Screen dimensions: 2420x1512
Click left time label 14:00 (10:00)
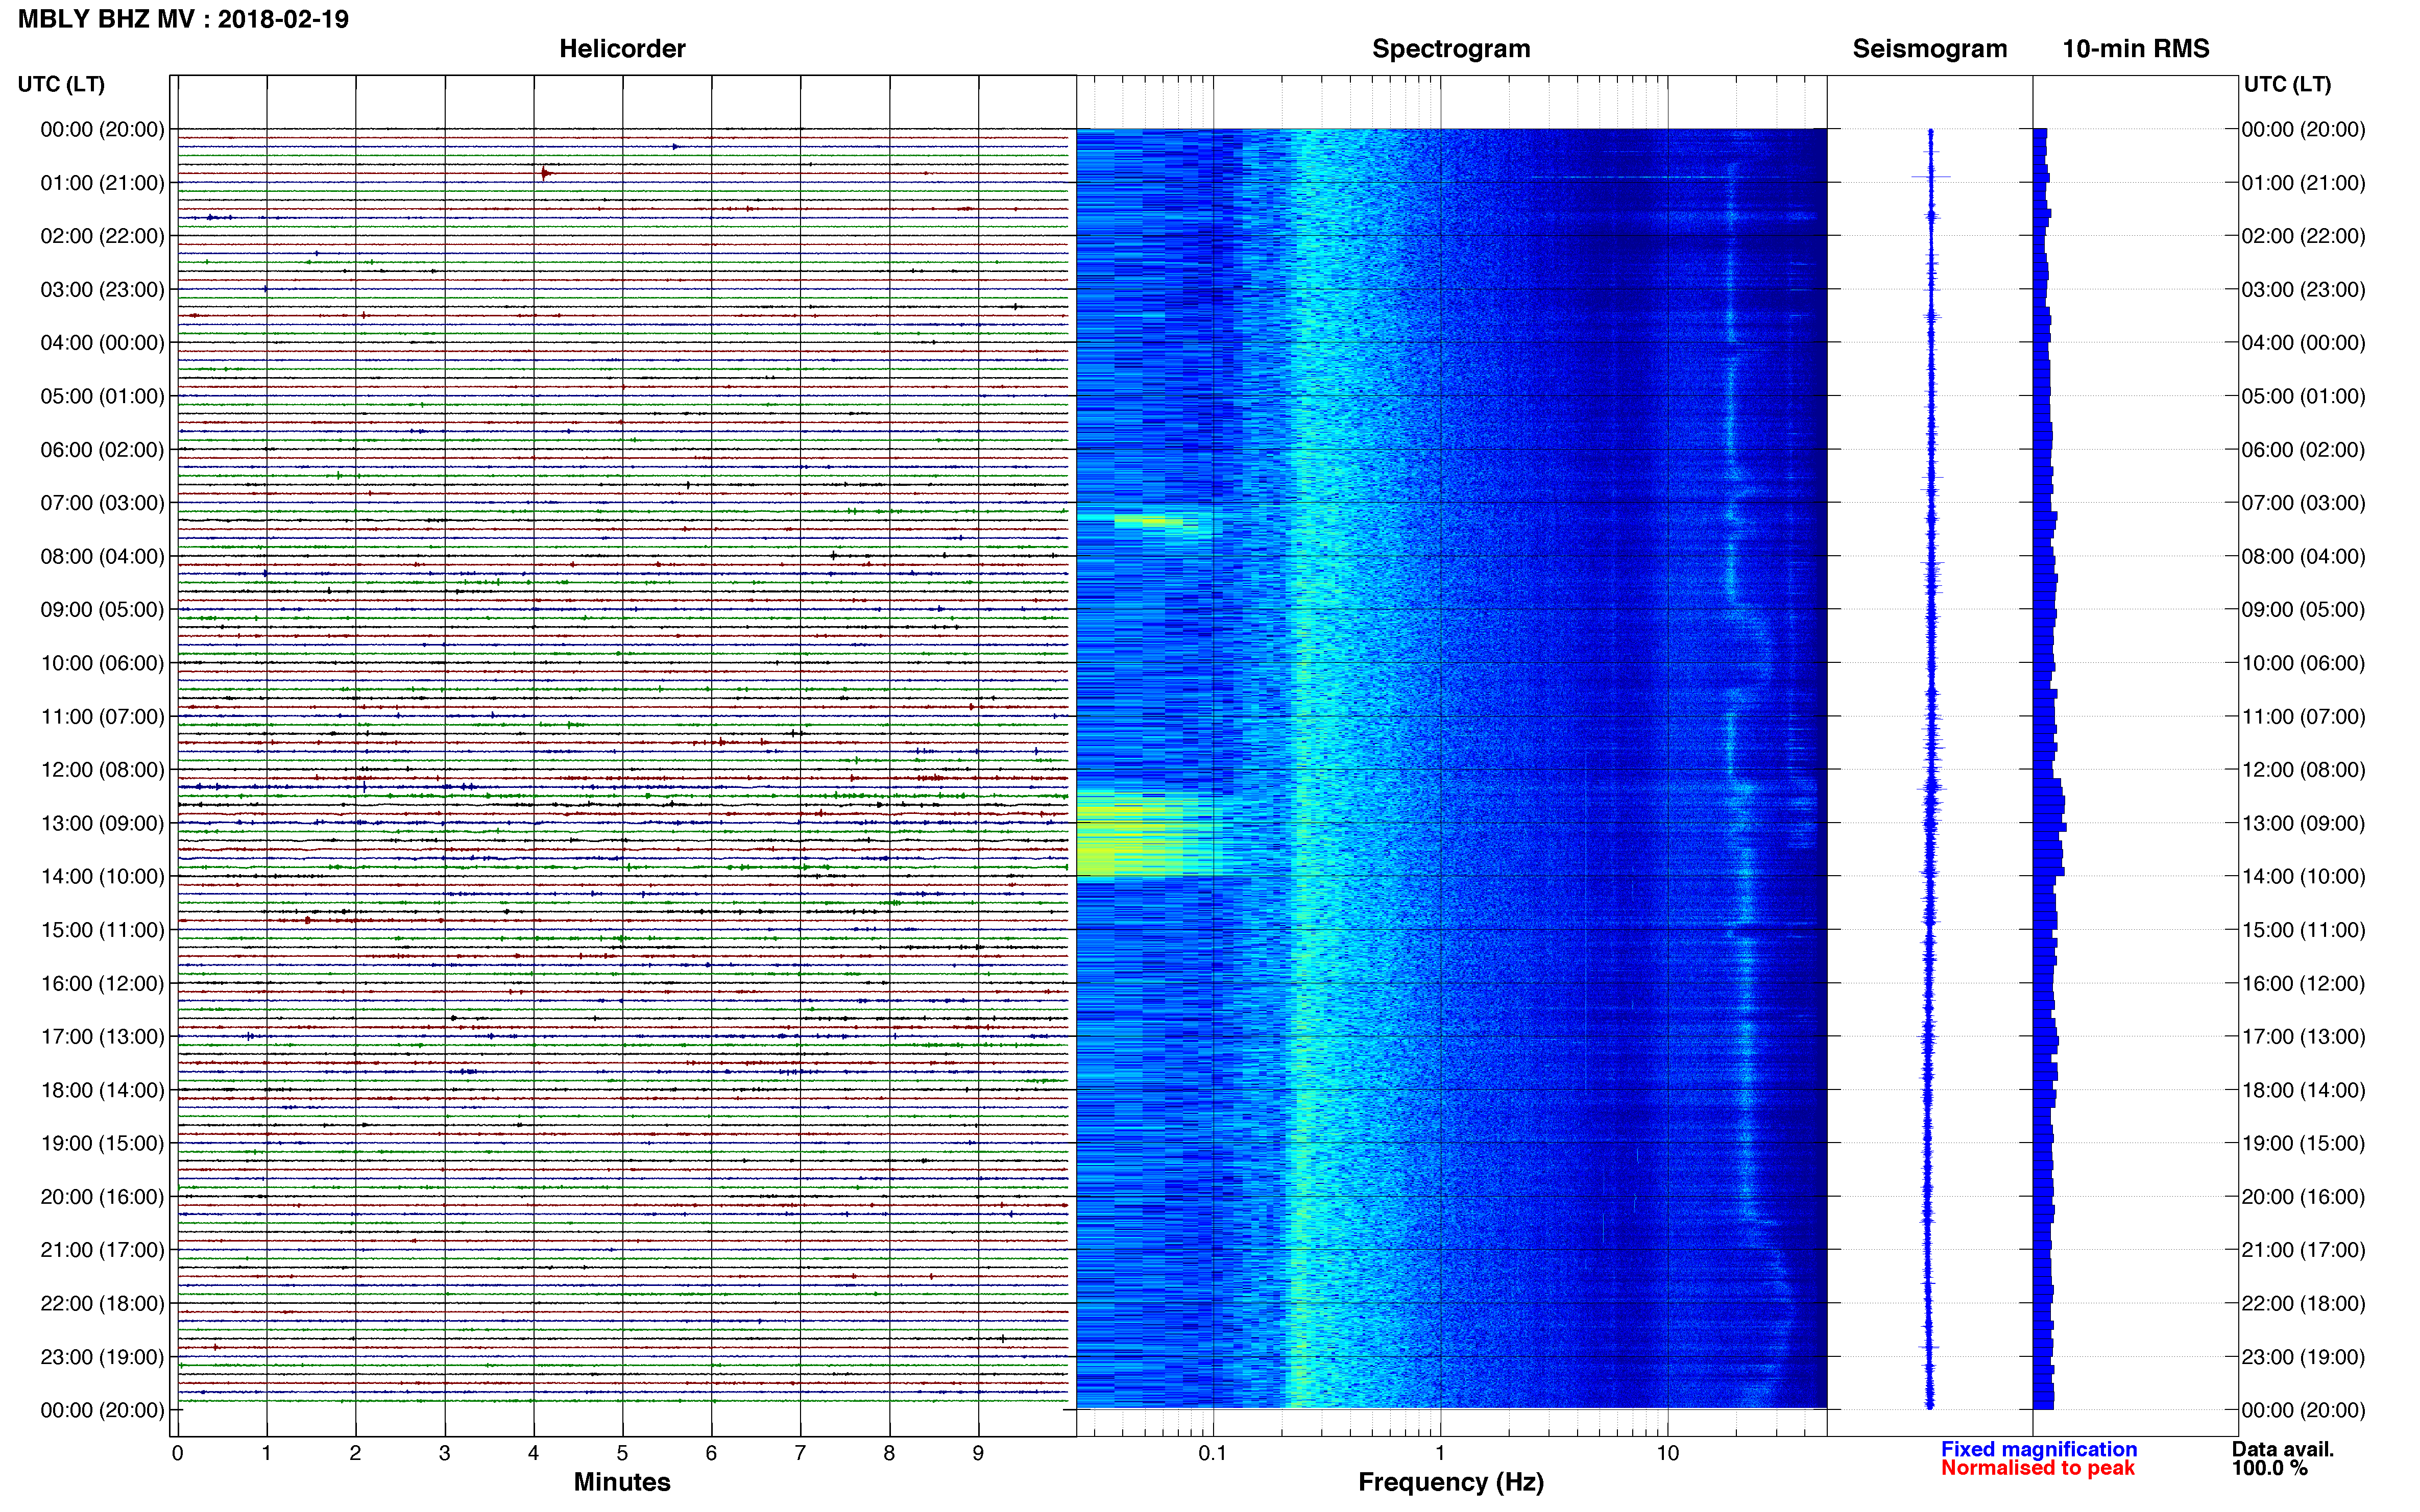(102, 877)
